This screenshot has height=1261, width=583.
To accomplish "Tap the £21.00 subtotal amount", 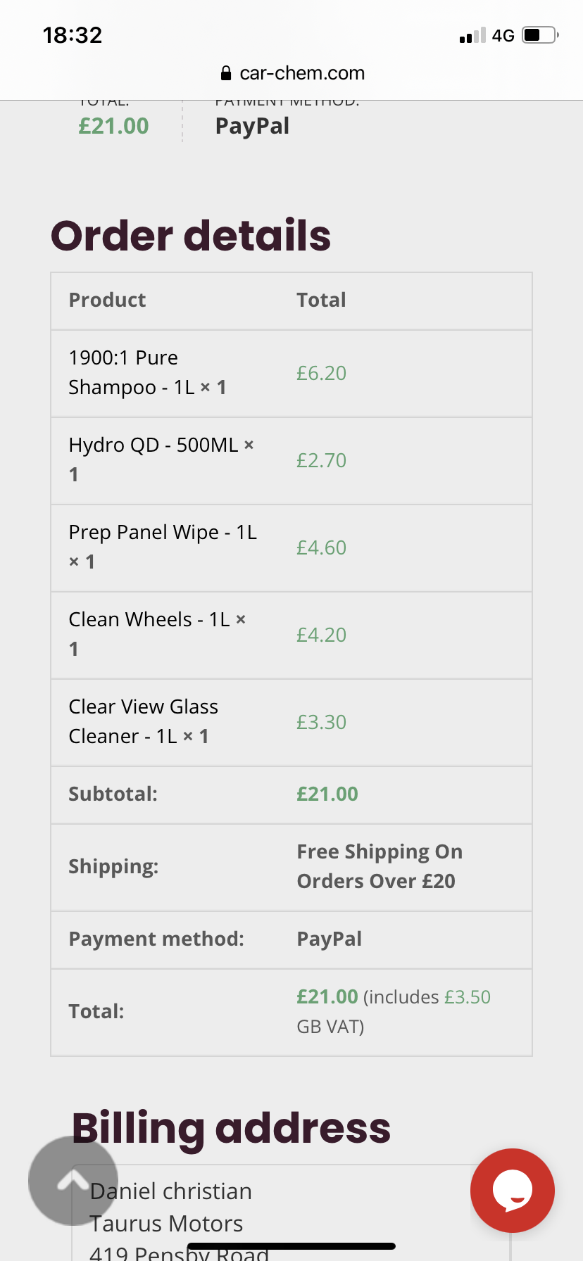I will pyautogui.click(x=327, y=794).
